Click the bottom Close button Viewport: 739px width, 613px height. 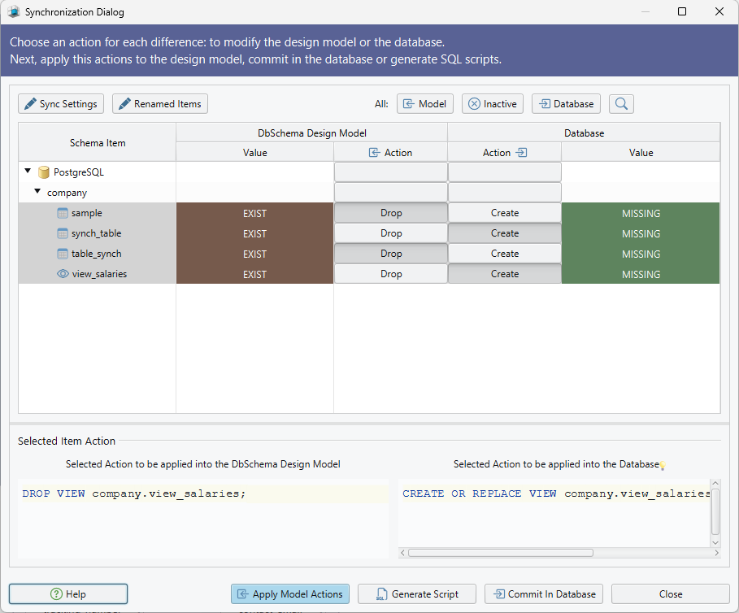click(670, 593)
